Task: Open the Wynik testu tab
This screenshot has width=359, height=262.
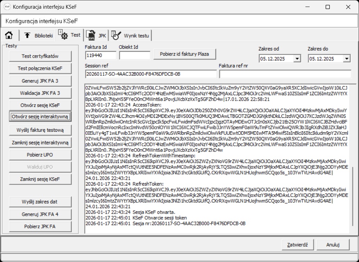Action: [130, 36]
